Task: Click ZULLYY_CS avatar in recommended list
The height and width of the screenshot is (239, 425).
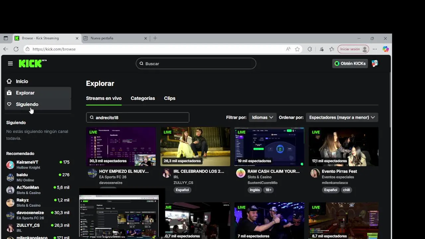Action: click(10, 228)
